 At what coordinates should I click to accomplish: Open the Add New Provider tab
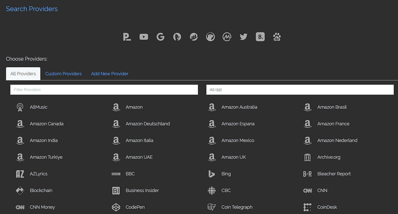pos(110,74)
